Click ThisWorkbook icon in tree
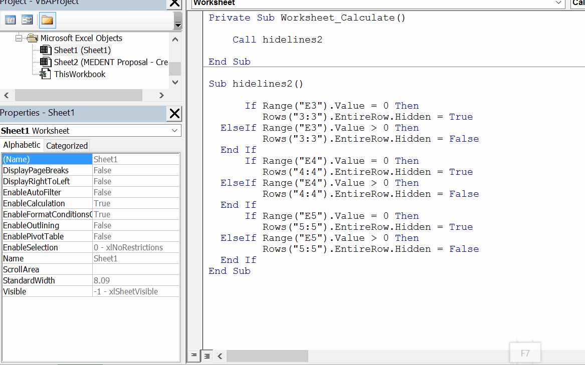 (x=45, y=74)
